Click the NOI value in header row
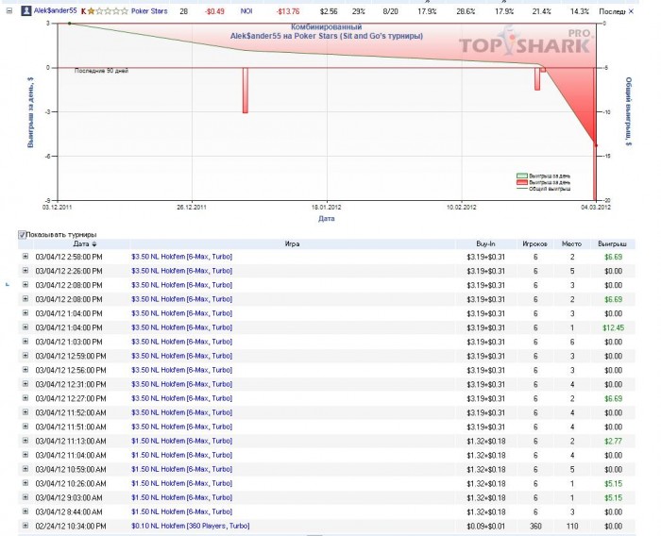This screenshot has width=661, height=536. pos(246,11)
